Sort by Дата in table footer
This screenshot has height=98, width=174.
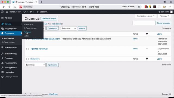[x=160, y=59]
